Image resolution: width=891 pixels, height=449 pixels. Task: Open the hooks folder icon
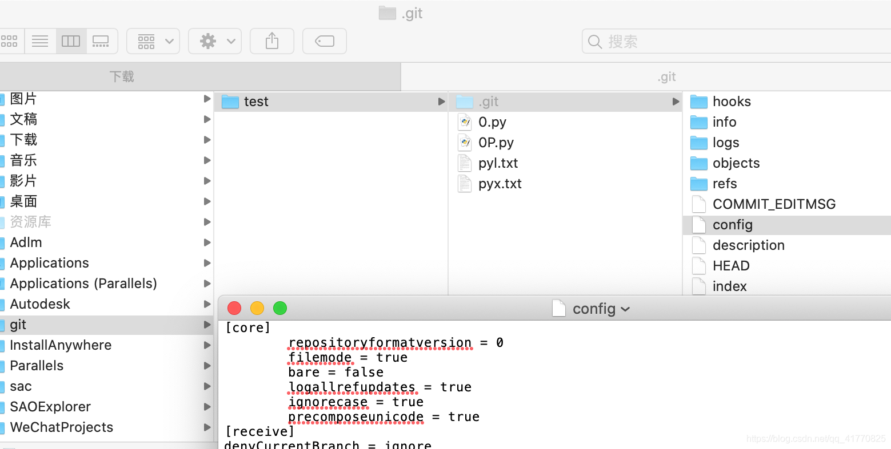coord(699,102)
